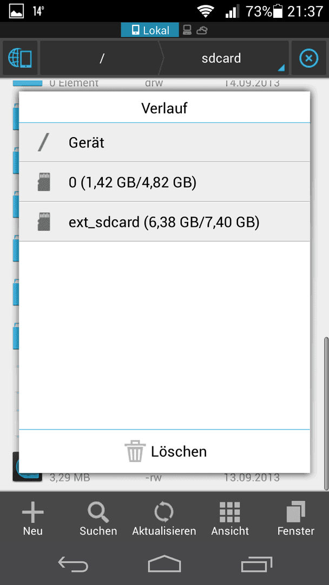Screen dimensions: 329x585
Task: Tap the globe and phone fast access icon
Action: tap(20, 58)
